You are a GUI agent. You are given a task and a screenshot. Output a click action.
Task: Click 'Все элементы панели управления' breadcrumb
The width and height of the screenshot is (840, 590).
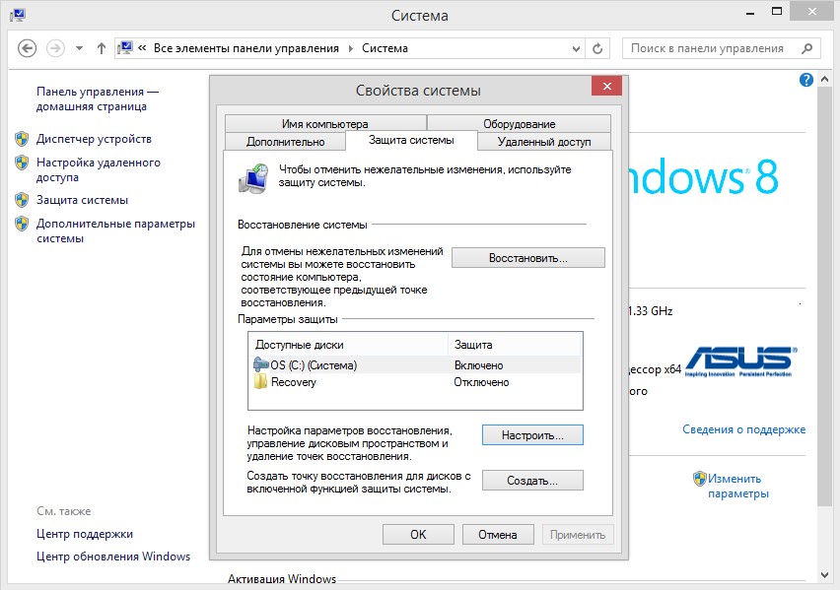pyautogui.click(x=245, y=48)
